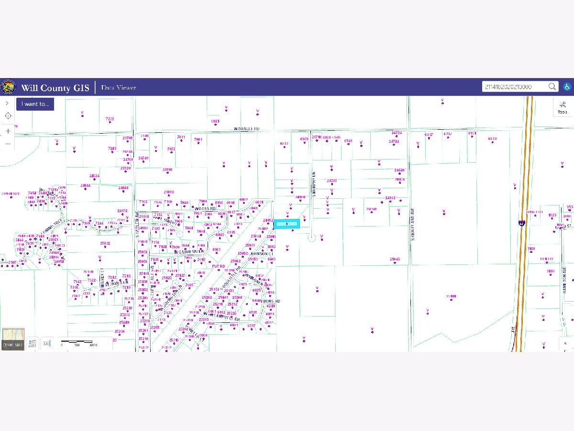Open the accessibility wheelchair icon
This screenshot has height=431, width=574.
click(567, 87)
